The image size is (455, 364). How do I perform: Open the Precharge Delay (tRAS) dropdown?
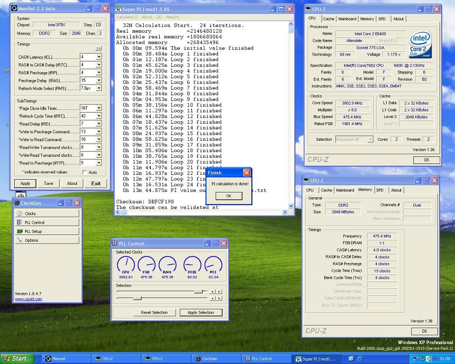99,81
